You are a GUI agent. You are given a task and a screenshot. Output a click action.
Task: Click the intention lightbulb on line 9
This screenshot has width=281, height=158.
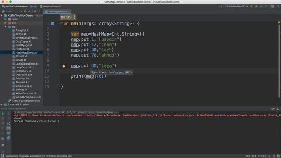point(63,66)
